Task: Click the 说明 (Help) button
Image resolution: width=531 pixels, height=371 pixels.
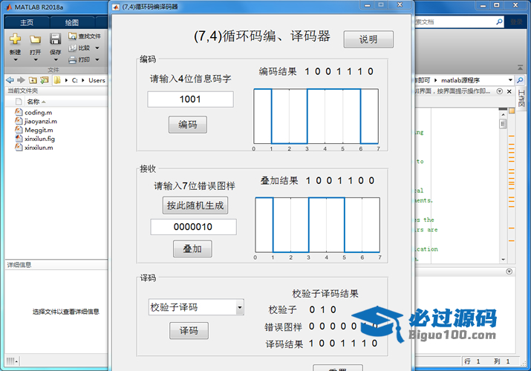Action: (368, 39)
